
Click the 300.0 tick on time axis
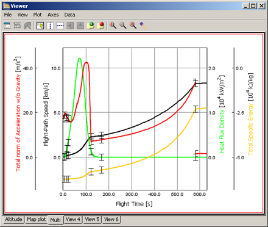coord(132,195)
